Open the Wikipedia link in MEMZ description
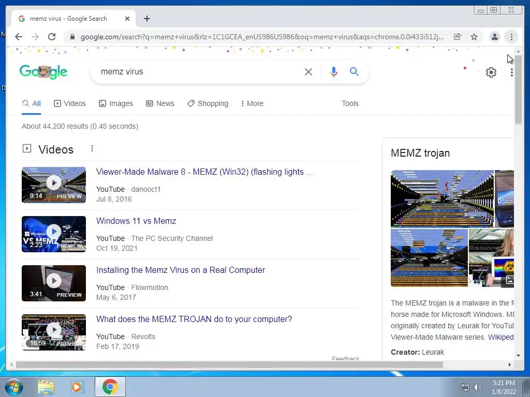 tap(501, 337)
